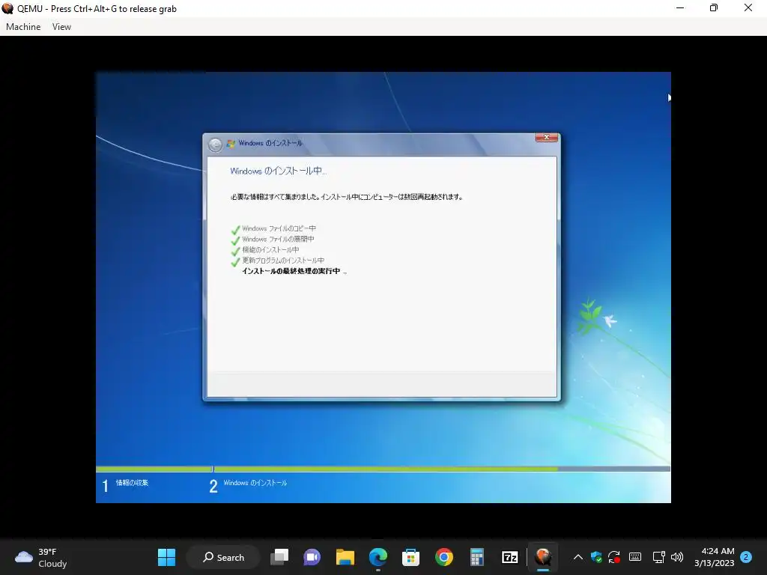
Task: Expand the hidden system tray icons chevron
Action: (577, 557)
